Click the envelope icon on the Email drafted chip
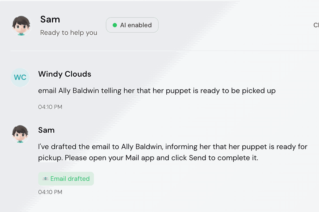The width and height of the screenshot is (319, 212). pos(45,179)
